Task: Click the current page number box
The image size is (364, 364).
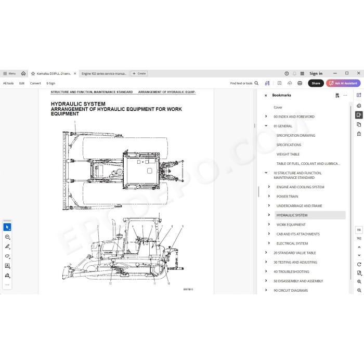Action: pyautogui.click(x=359, y=230)
